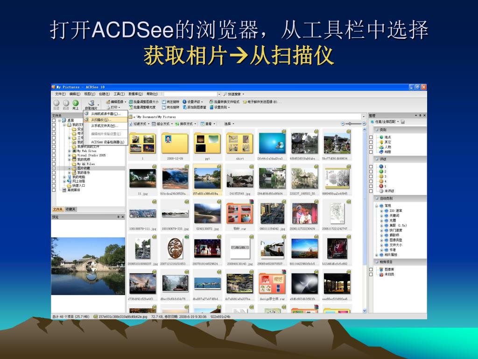Check the 未评级 unrated checkbox
478x359 pixels.
(371, 191)
